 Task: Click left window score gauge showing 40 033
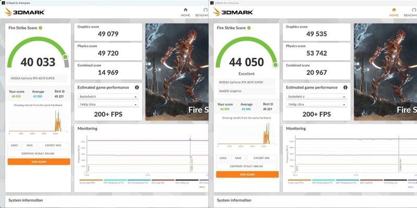coord(38,53)
